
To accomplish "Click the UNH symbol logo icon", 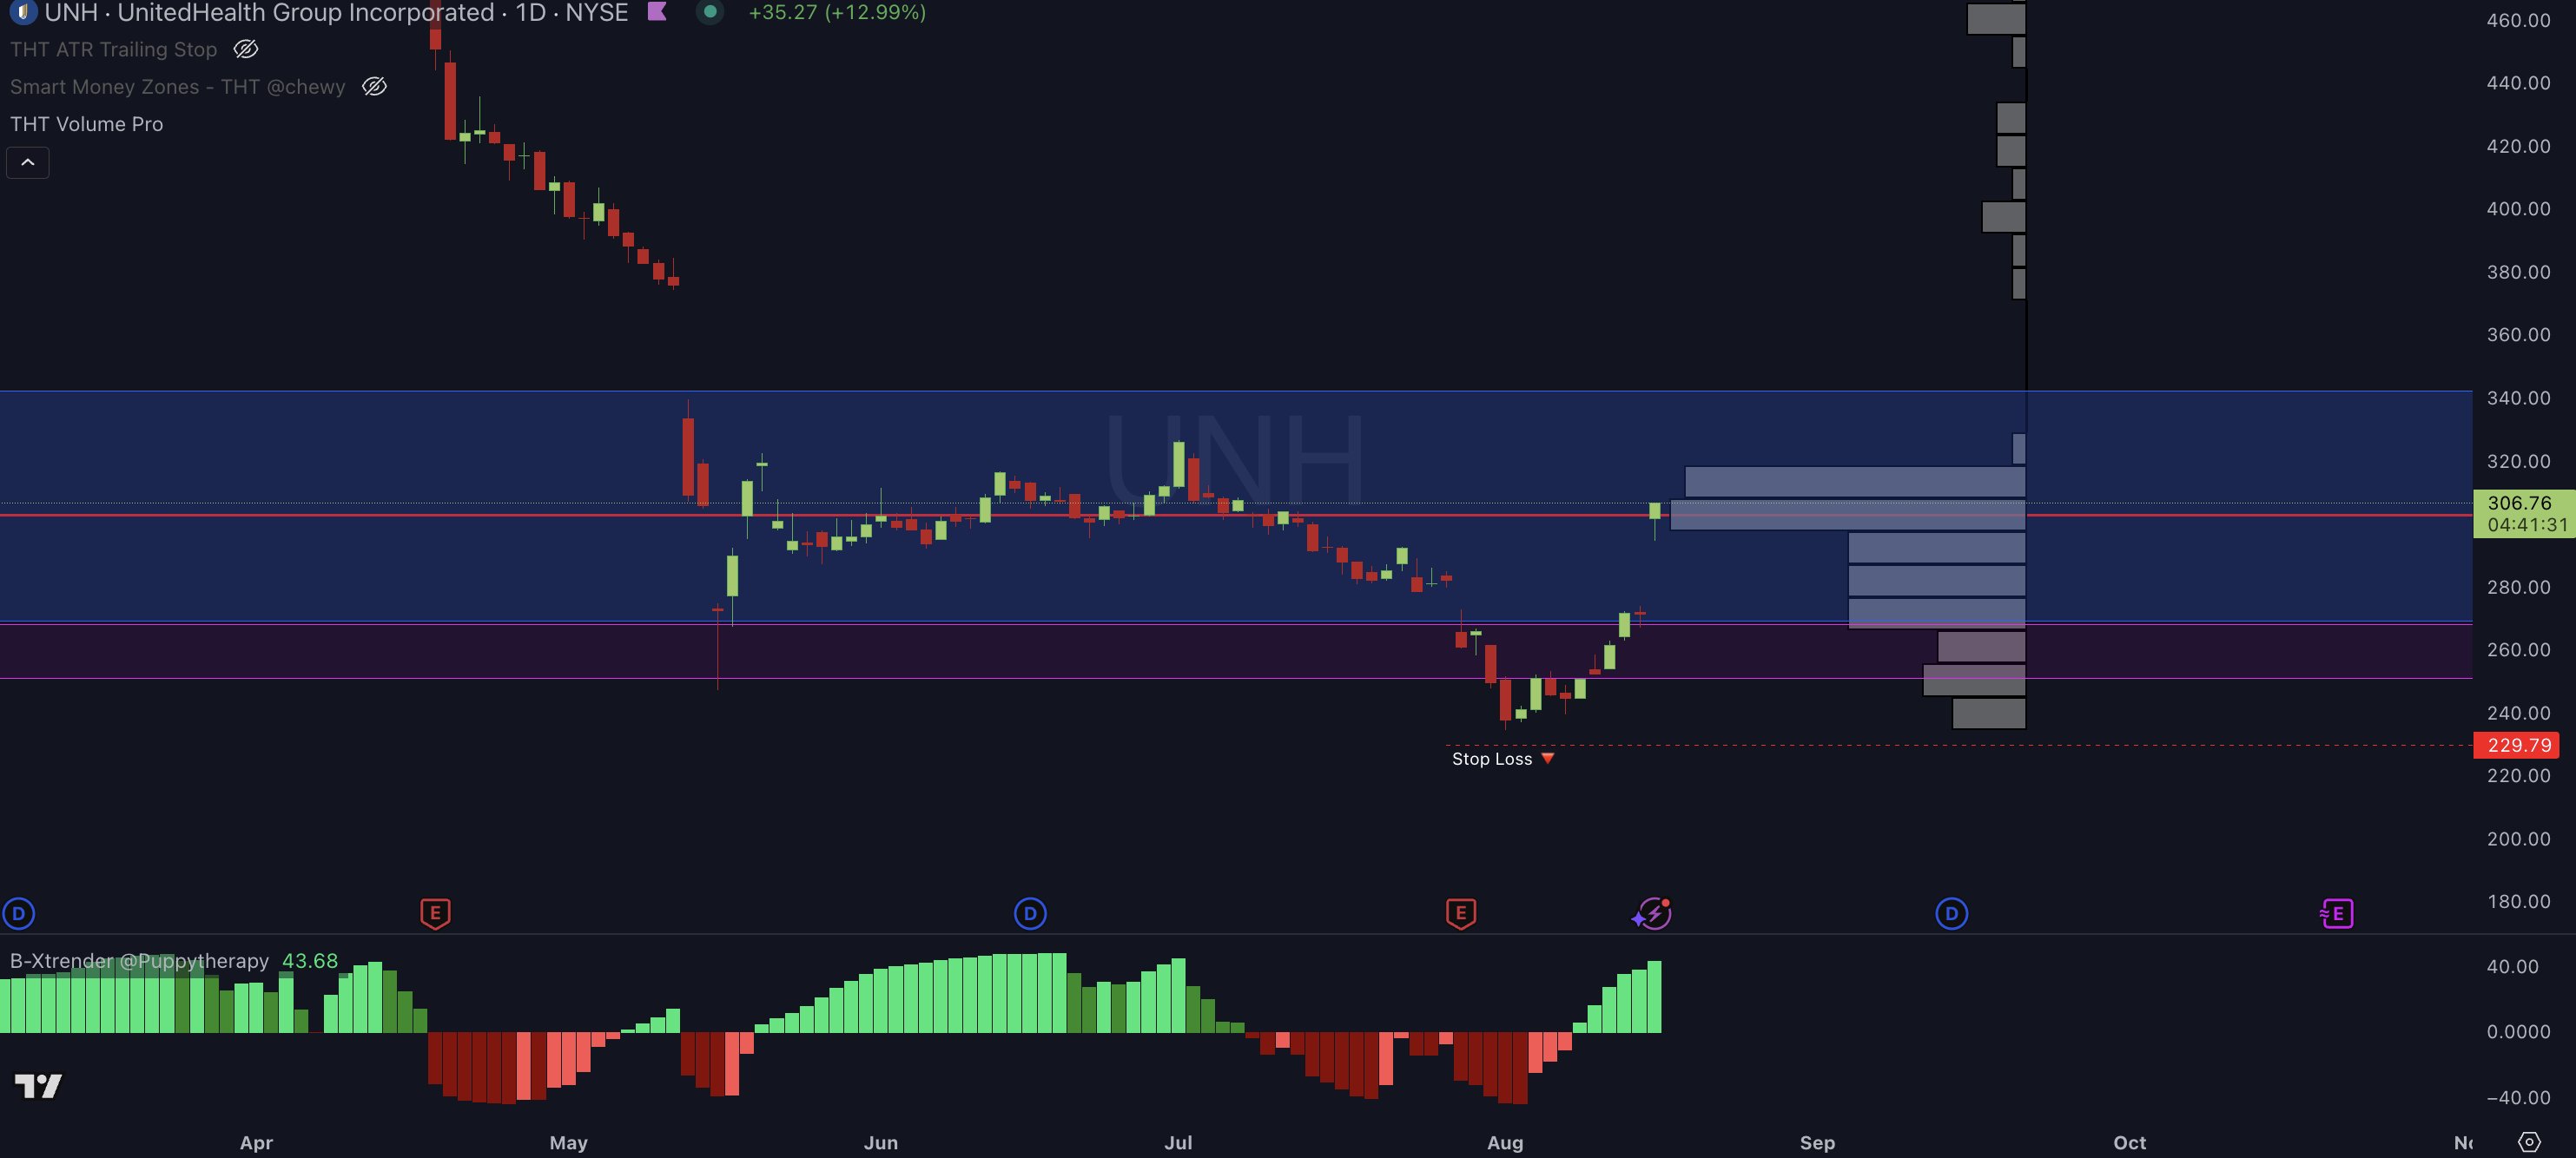I will click(22, 12).
